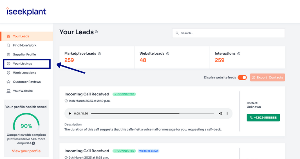Click the Marketplace Leads info icon
The height and width of the screenshot is (159, 300).
99,54
